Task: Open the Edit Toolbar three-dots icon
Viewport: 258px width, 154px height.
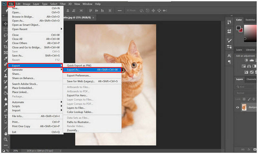Action: pyautogui.click(x=5, y=145)
